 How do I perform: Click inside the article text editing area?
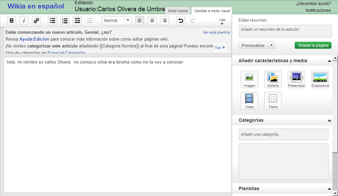(117, 125)
